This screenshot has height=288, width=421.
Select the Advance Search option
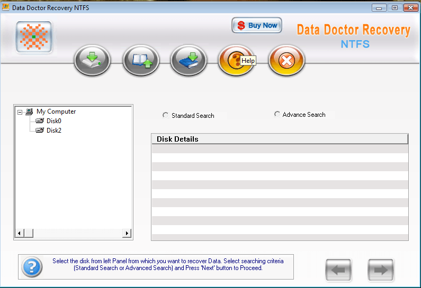click(x=300, y=114)
